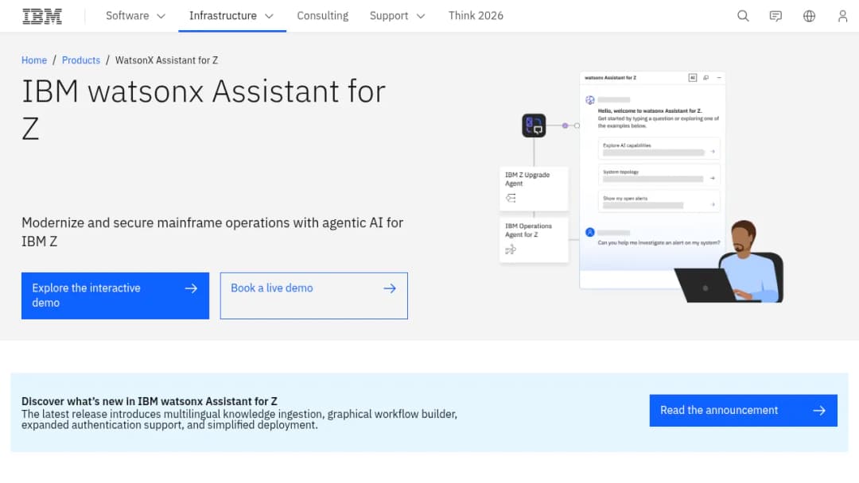Open the search magnifier icon
The width and height of the screenshot is (859, 483).
coord(743,16)
